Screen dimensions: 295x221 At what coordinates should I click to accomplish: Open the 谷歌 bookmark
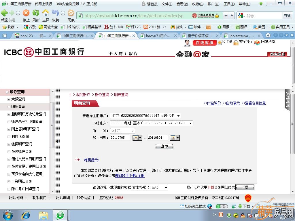(30, 27)
